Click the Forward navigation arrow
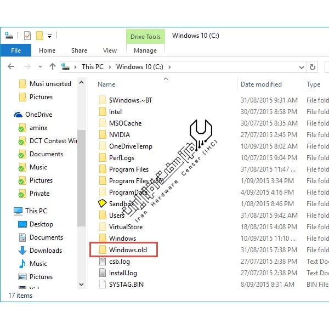 [x=27, y=67]
